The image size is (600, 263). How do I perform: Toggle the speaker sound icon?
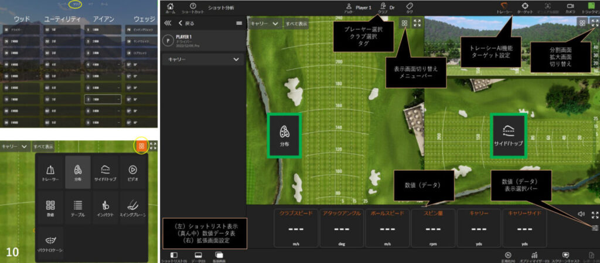click(581, 214)
